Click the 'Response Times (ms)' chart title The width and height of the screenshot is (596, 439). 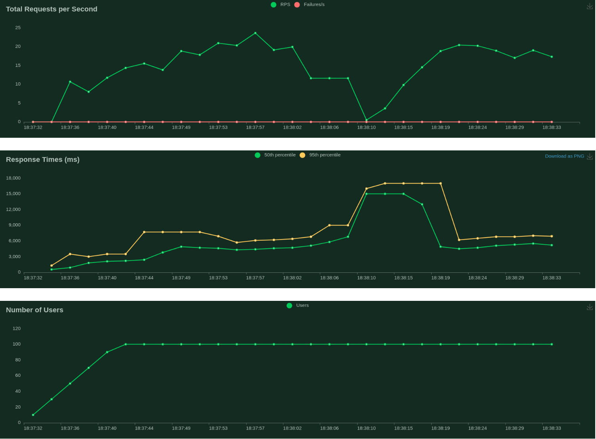pos(43,160)
